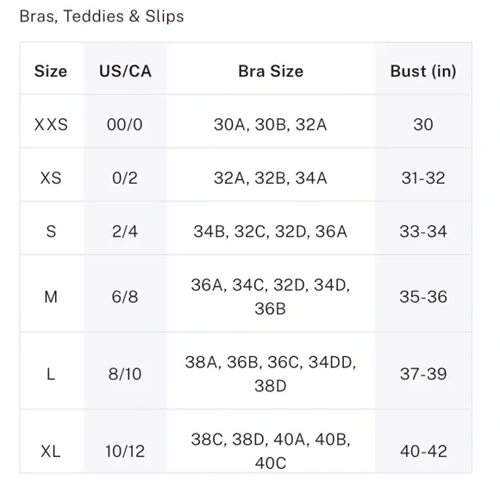
Task: Click the 00/0 US/CA cell
Action: [x=125, y=124]
